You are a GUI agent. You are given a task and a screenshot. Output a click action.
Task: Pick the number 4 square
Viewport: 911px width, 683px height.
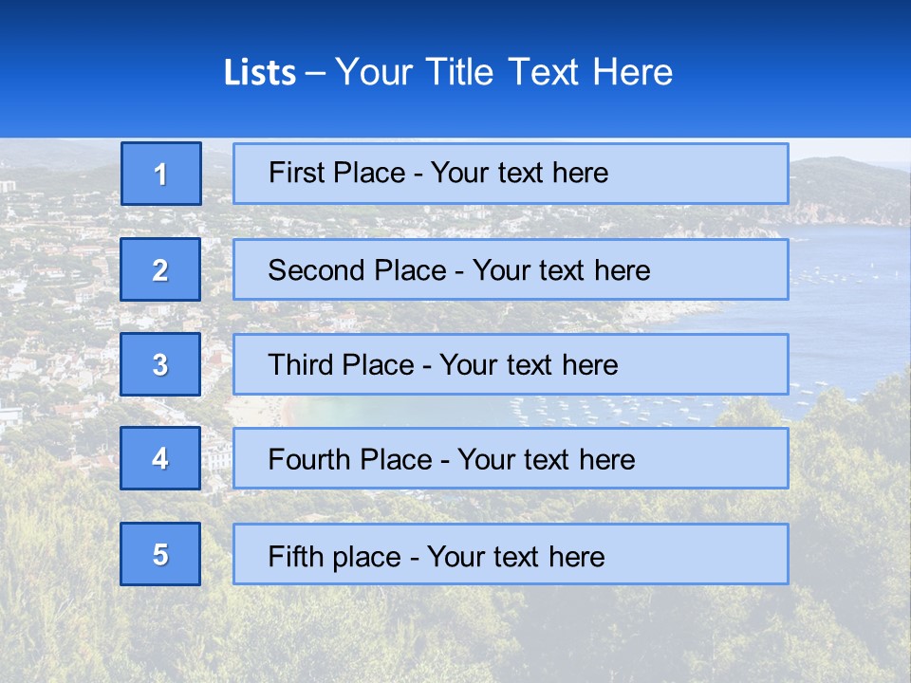[160, 458]
